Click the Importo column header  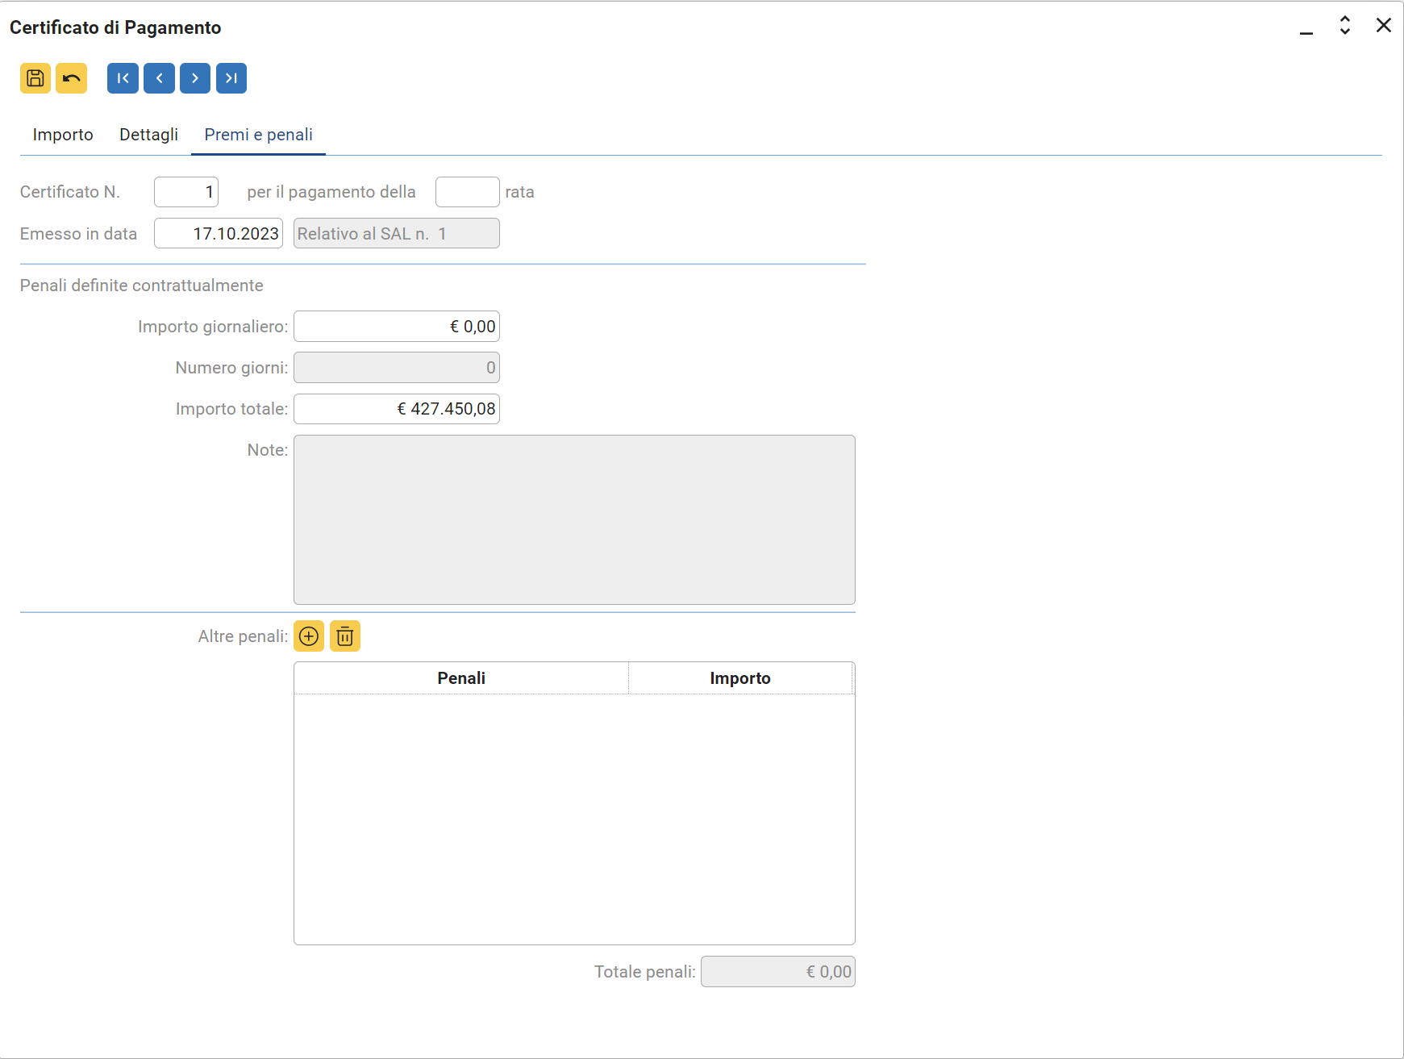tap(740, 678)
